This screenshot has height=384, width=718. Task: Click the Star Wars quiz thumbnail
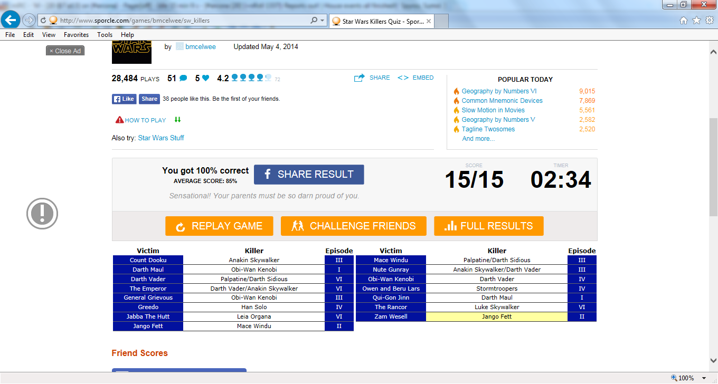[131, 52]
